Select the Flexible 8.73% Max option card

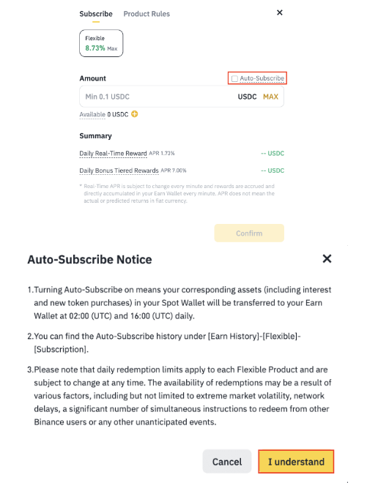[101, 43]
